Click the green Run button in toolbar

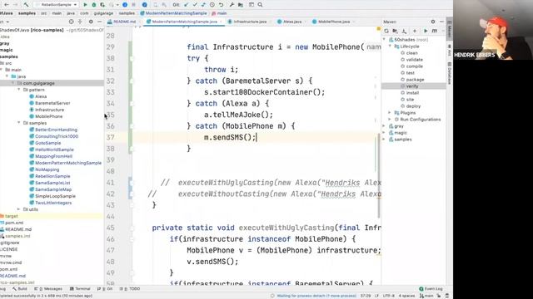(85, 5)
